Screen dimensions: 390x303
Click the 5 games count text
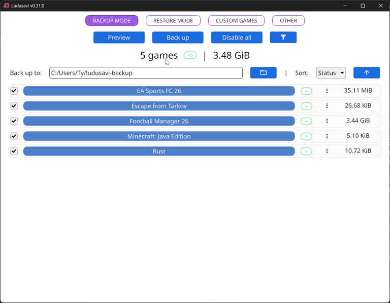pos(159,56)
